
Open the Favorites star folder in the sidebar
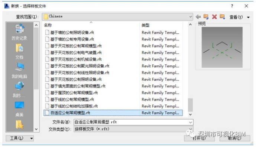[19, 125]
